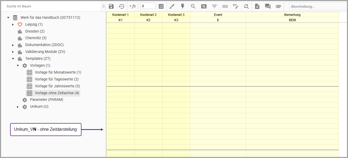The height and width of the screenshot is (158, 348).
Task: Collapse the Templates (ZT) node
Action: coord(13,59)
